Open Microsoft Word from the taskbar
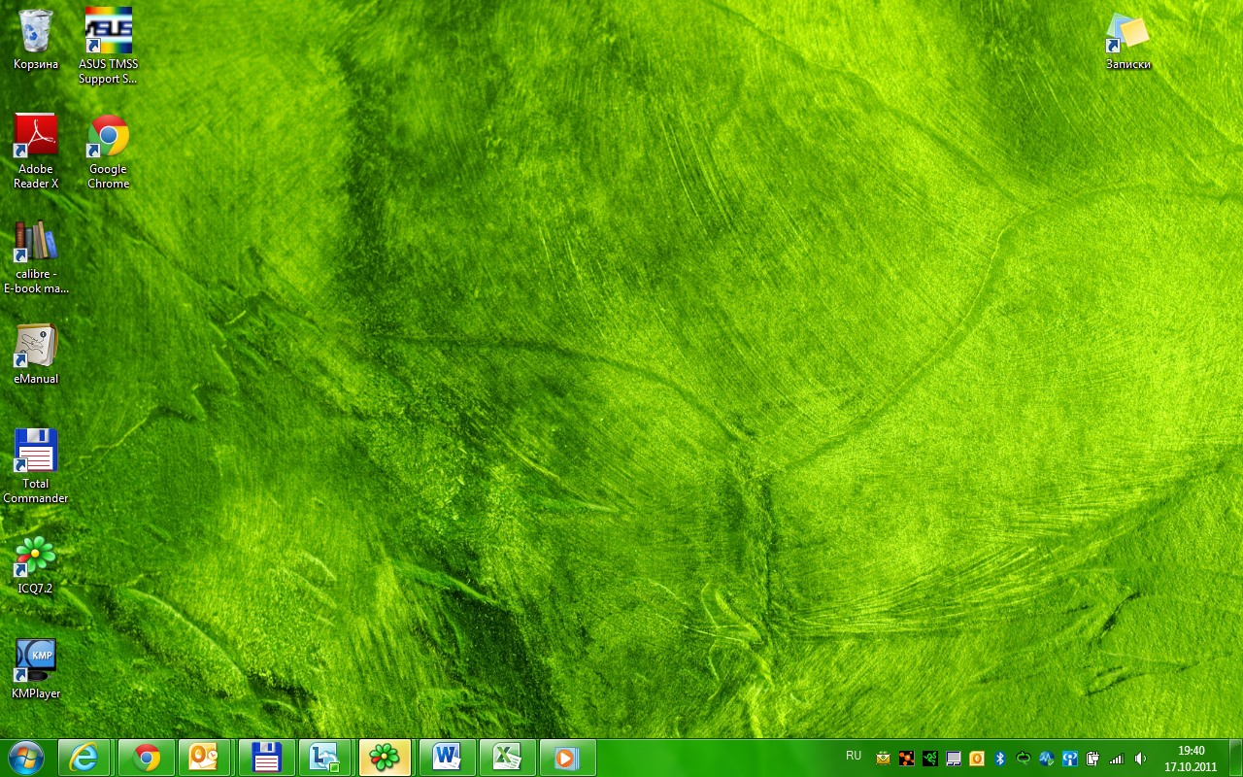This screenshot has width=1243, height=777. [447, 758]
